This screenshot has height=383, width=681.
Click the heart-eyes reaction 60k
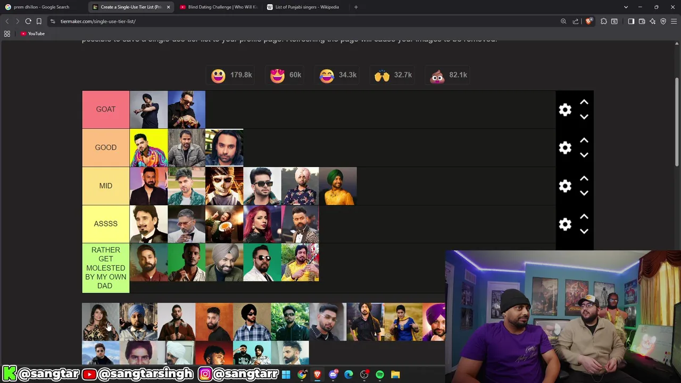coord(286,76)
